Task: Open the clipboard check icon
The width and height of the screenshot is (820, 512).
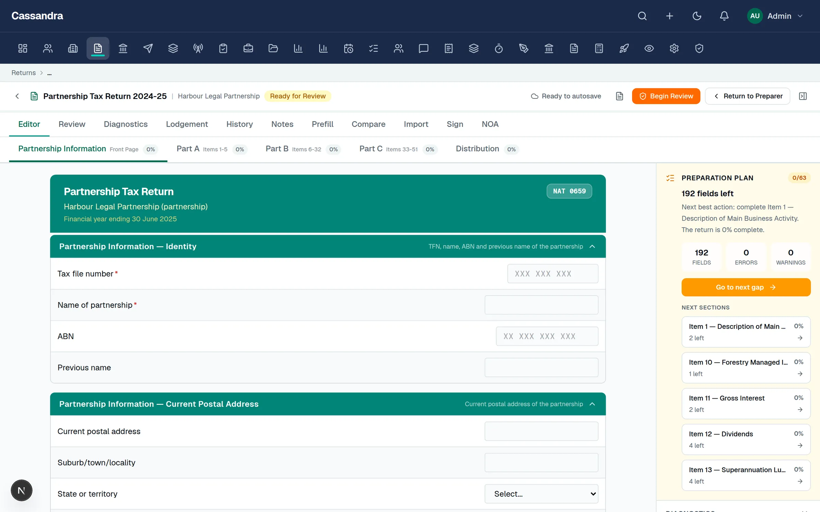Action: point(223,48)
